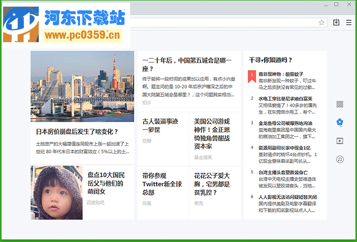This screenshot has width=357, height=242.
Task: Select summary 南非新发现一种蚊子
Action: 287,84
